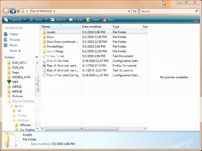
Task: Expand breadcrumb arrow after Rise of Mankind
Action: click(55, 11)
